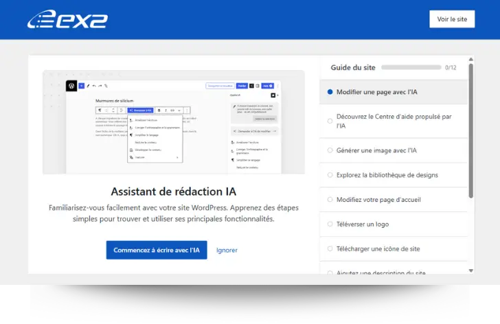
Task: Click the guide list vertical scrollbar
Action: pos(471,130)
